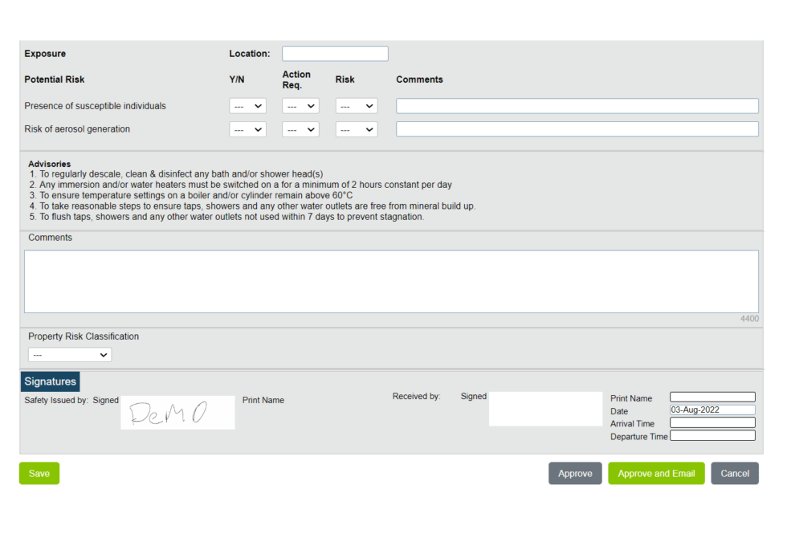Click the DeMO signature image

pos(177,412)
